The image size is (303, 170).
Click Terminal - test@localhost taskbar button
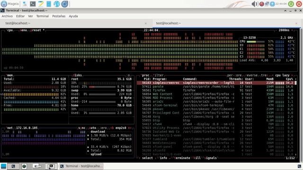tap(81, 166)
